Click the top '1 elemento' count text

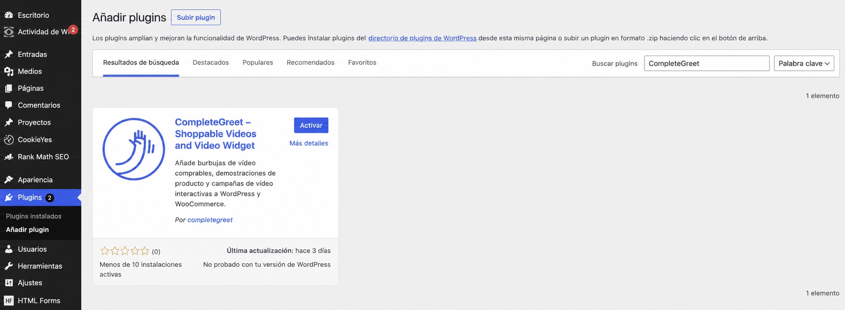(x=823, y=96)
